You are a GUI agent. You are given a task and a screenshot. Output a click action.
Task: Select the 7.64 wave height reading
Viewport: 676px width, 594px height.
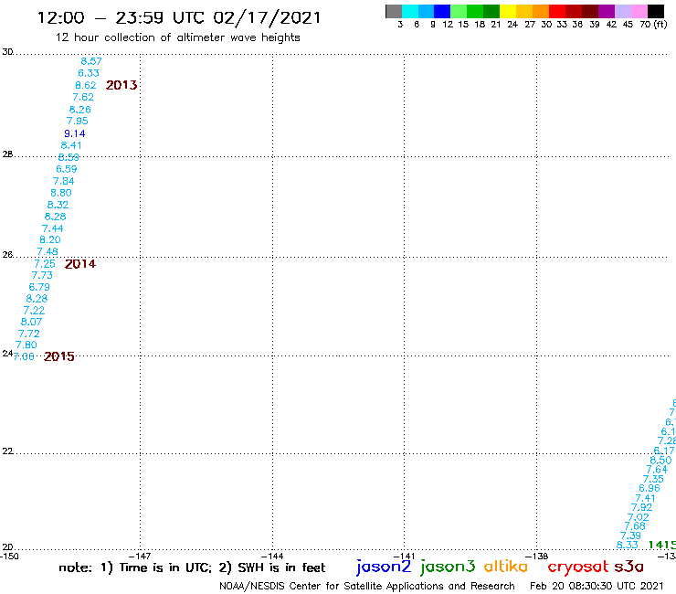(657, 470)
